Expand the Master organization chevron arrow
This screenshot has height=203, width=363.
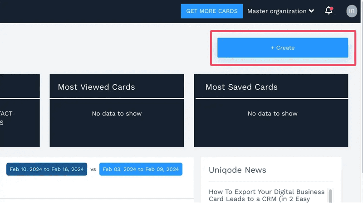[x=311, y=11]
